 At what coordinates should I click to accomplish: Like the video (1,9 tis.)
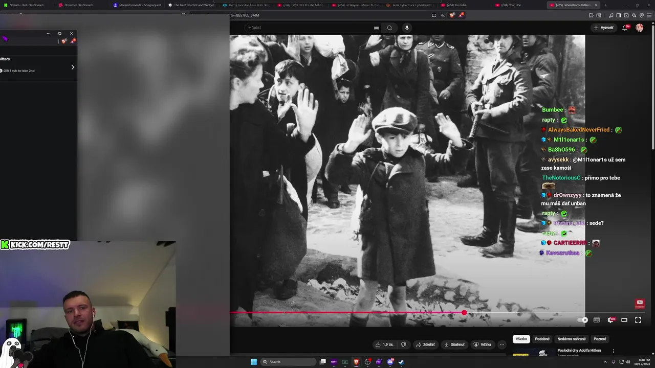(x=385, y=344)
